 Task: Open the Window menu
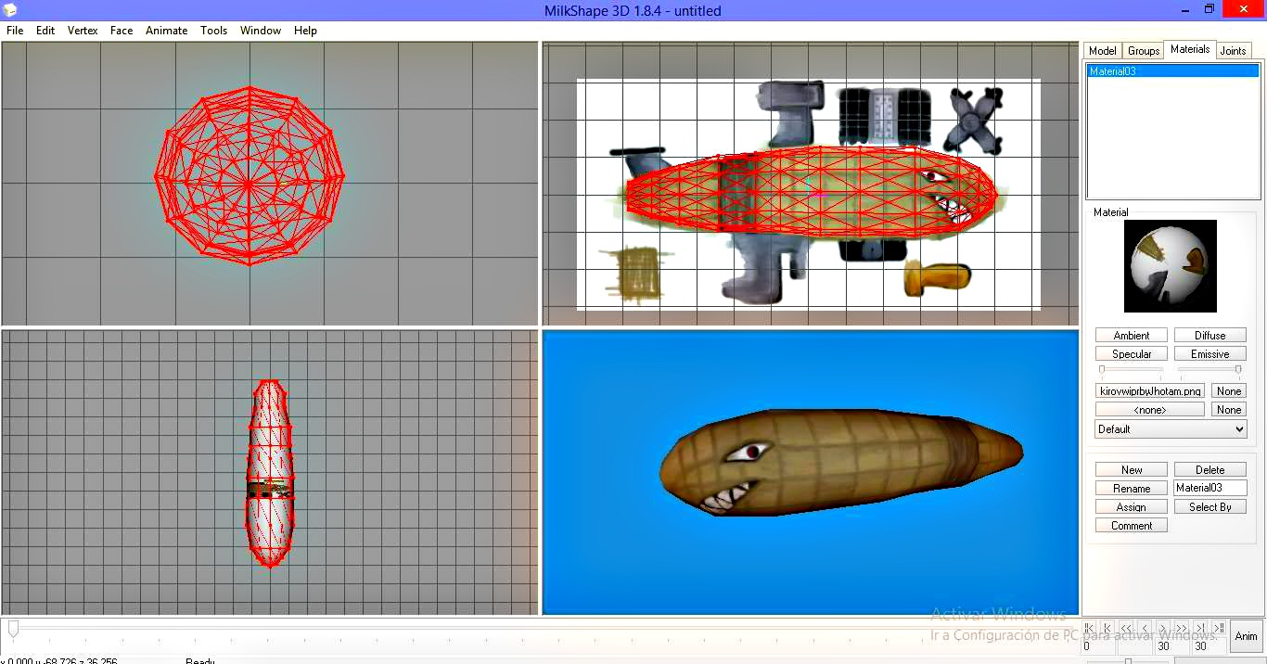(x=261, y=31)
